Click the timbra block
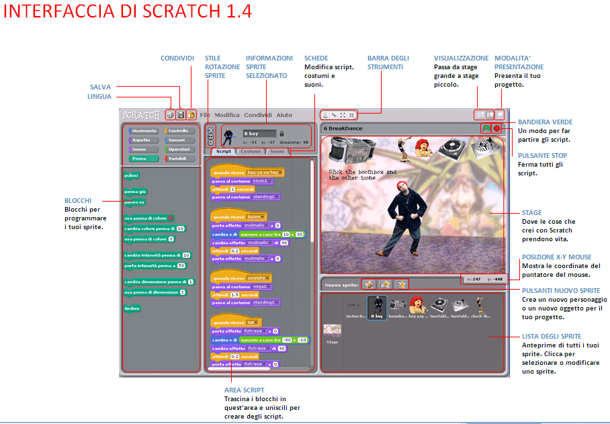Image resolution: width=610 pixels, height=424 pixels. coord(132,308)
